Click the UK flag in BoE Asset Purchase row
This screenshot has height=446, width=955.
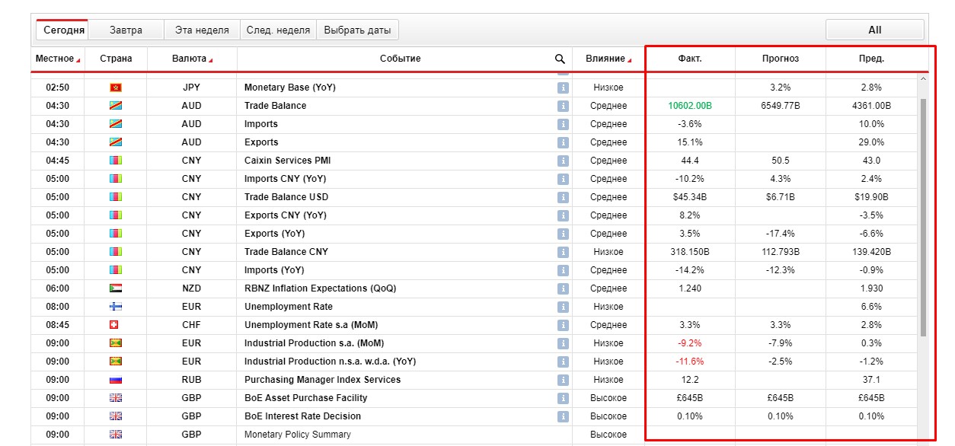click(x=116, y=398)
